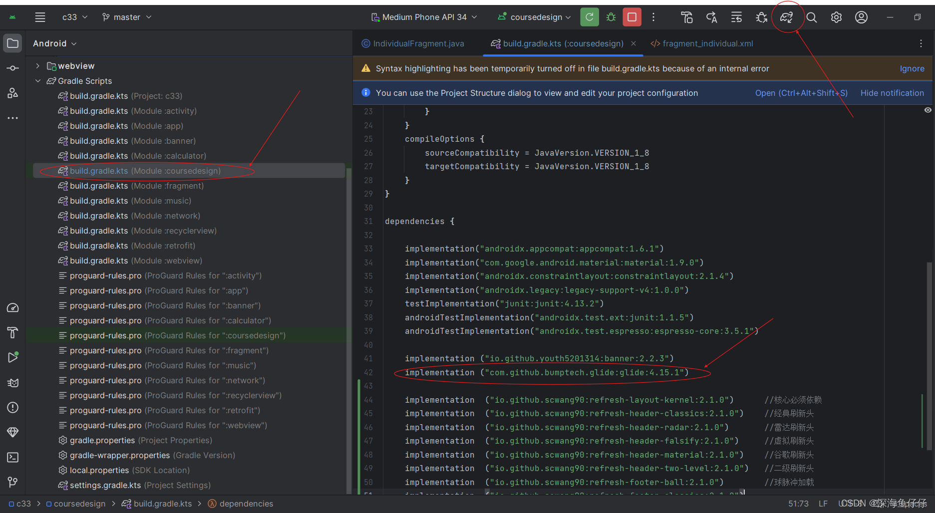Screen dimensions: 935x513
Task: Switch to the fragment_individual.xml tab
Action: pyautogui.click(x=701, y=43)
